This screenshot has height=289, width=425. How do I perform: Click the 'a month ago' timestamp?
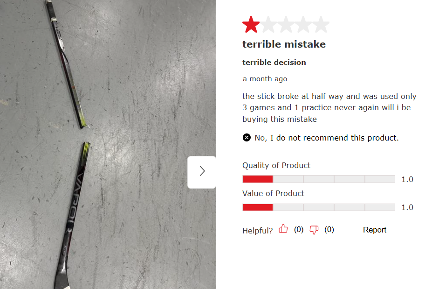pyautogui.click(x=265, y=79)
